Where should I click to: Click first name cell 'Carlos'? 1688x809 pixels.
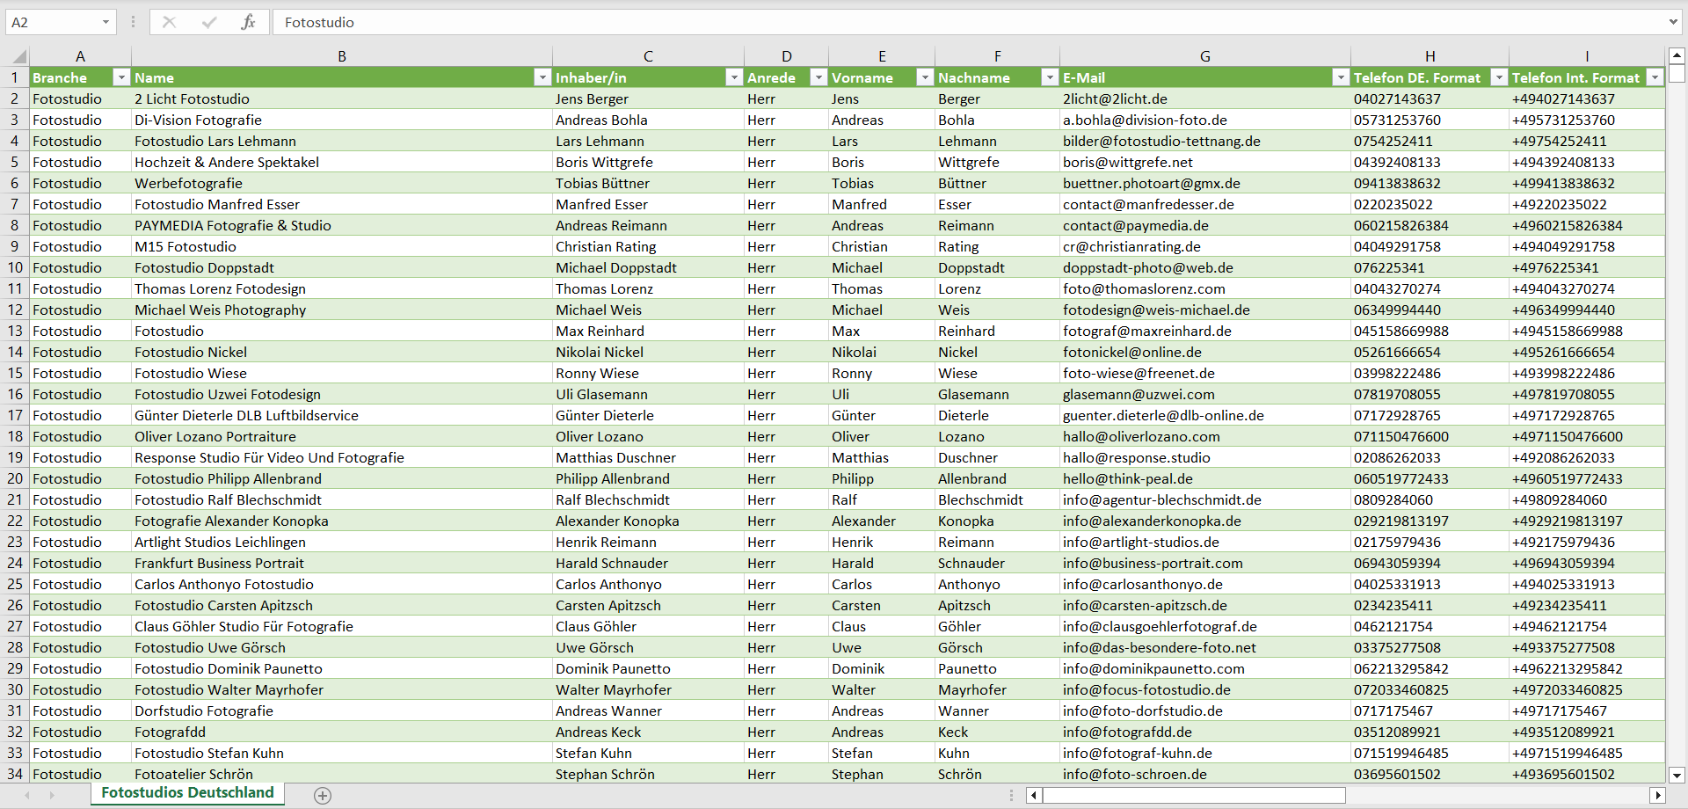[881, 584]
